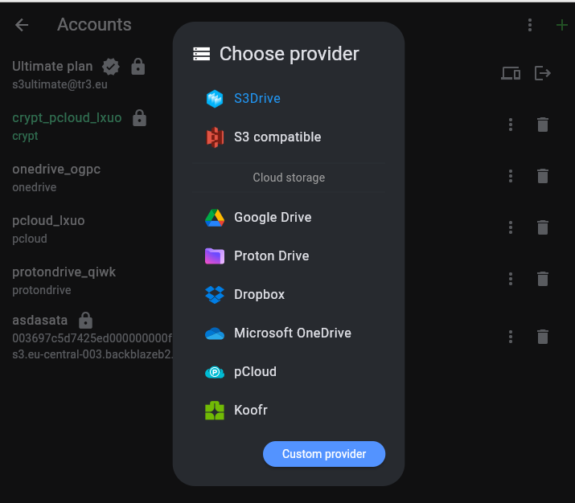
Task: Delete the crypt_pcloud_lxuo account
Action: coord(543,125)
